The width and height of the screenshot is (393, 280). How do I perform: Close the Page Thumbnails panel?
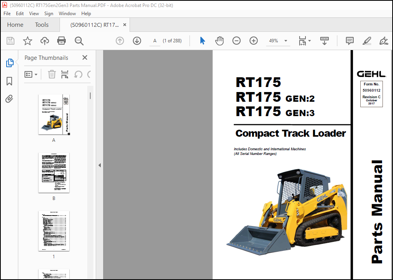click(x=85, y=57)
